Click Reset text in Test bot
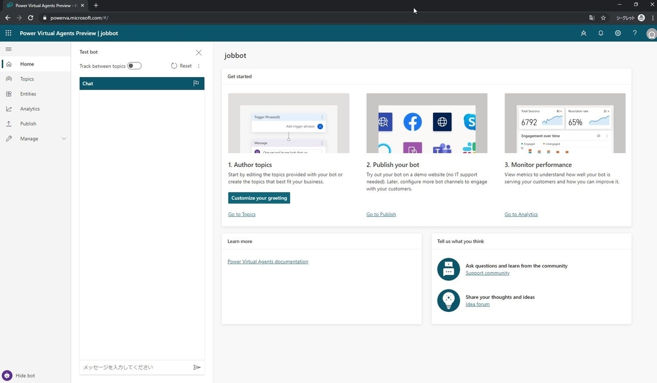The height and width of the screenshot is (383, 657). tap(186, 66)
